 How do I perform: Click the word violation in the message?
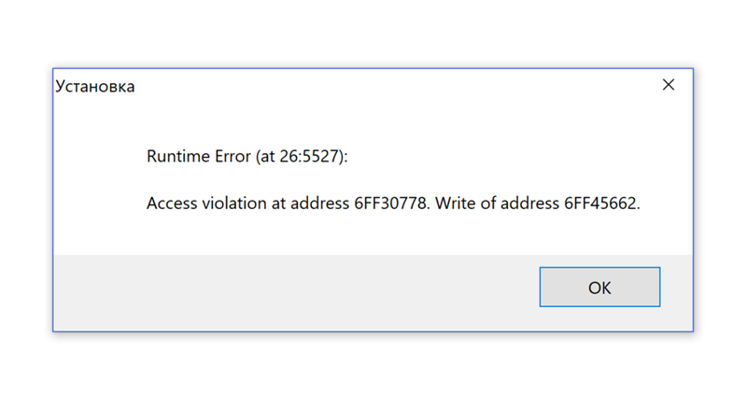[x=233, y=204]
